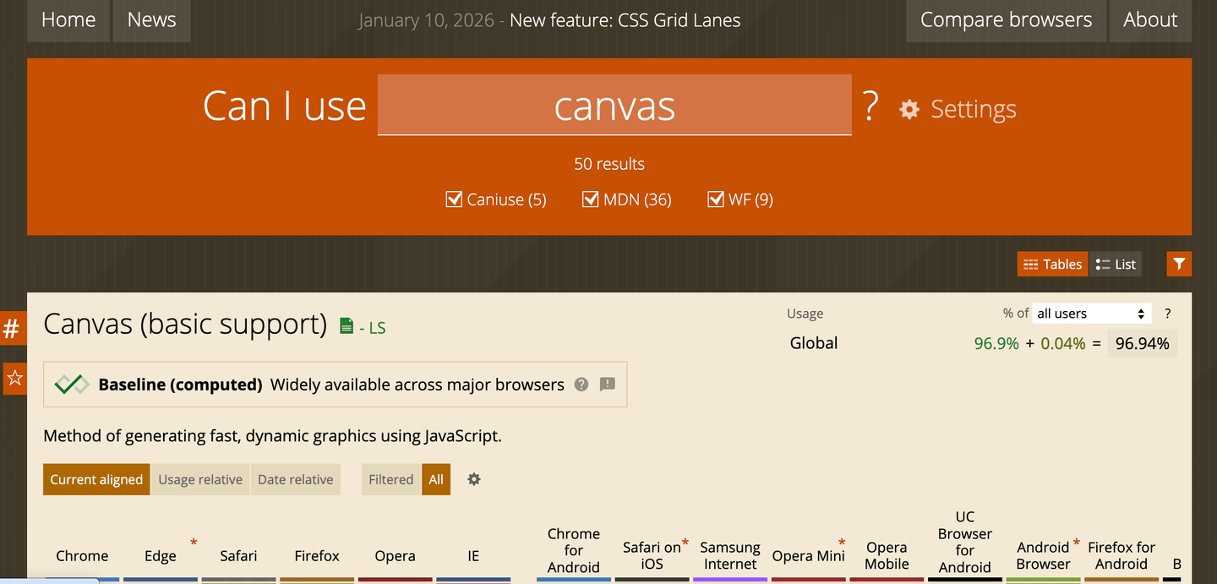Select the Tables view button

[1052, 265]
